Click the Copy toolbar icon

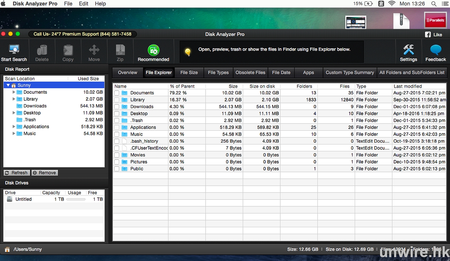68,50
